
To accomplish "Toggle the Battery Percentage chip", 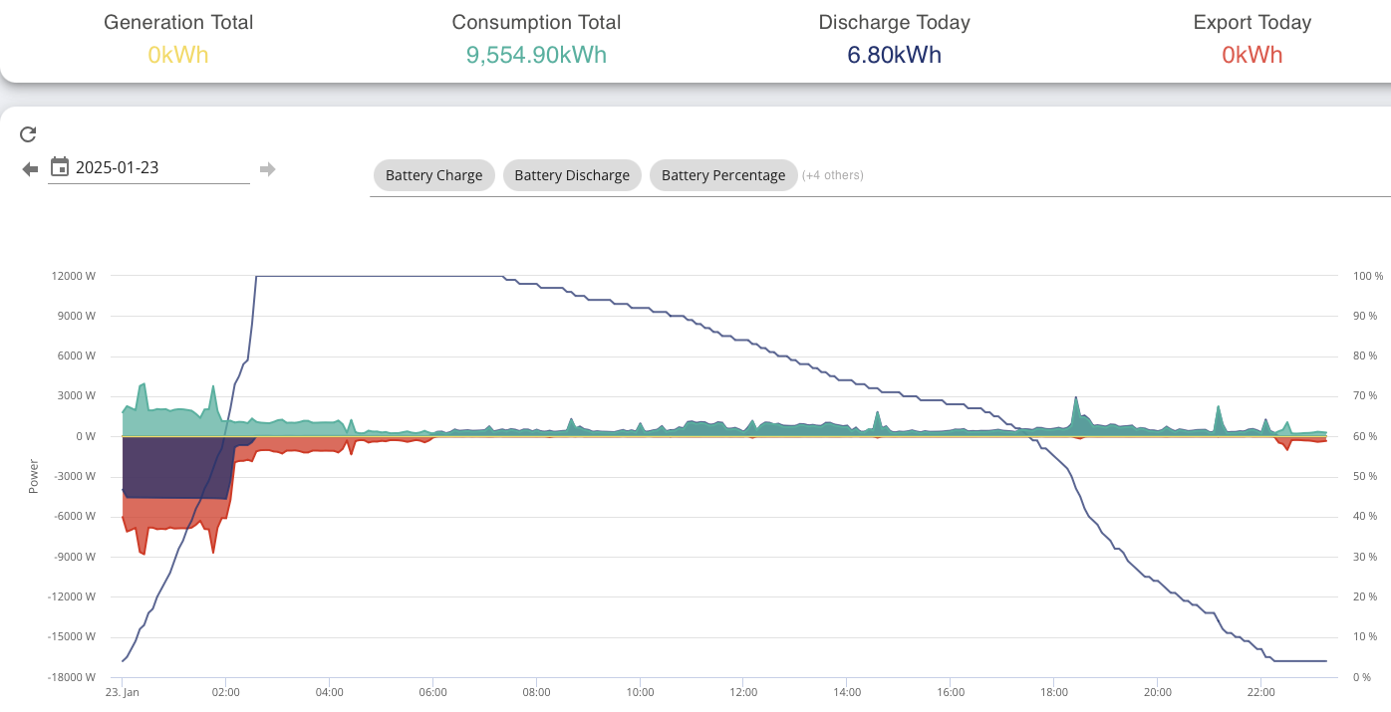I will coord(723,175).
